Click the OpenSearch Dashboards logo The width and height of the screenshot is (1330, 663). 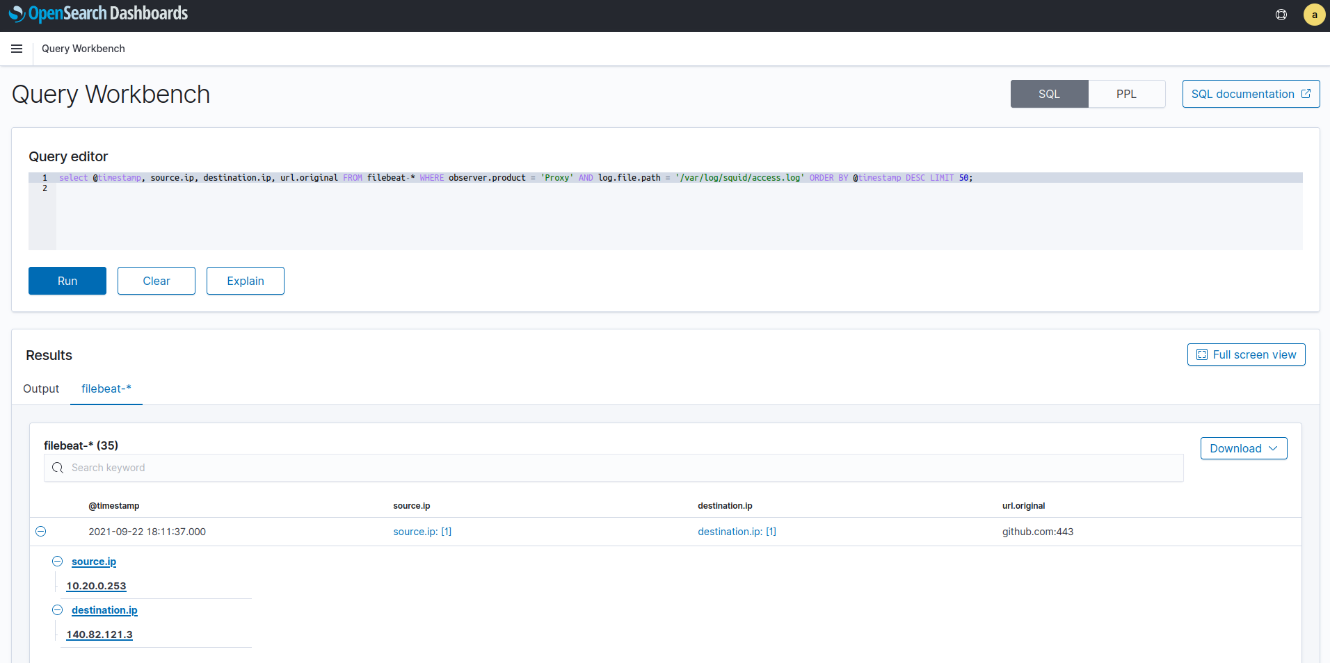coord(98,14)
